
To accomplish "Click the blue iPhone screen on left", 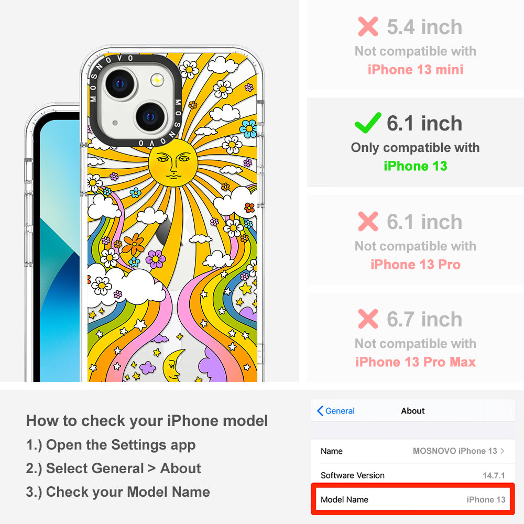I will pos(60,250).
